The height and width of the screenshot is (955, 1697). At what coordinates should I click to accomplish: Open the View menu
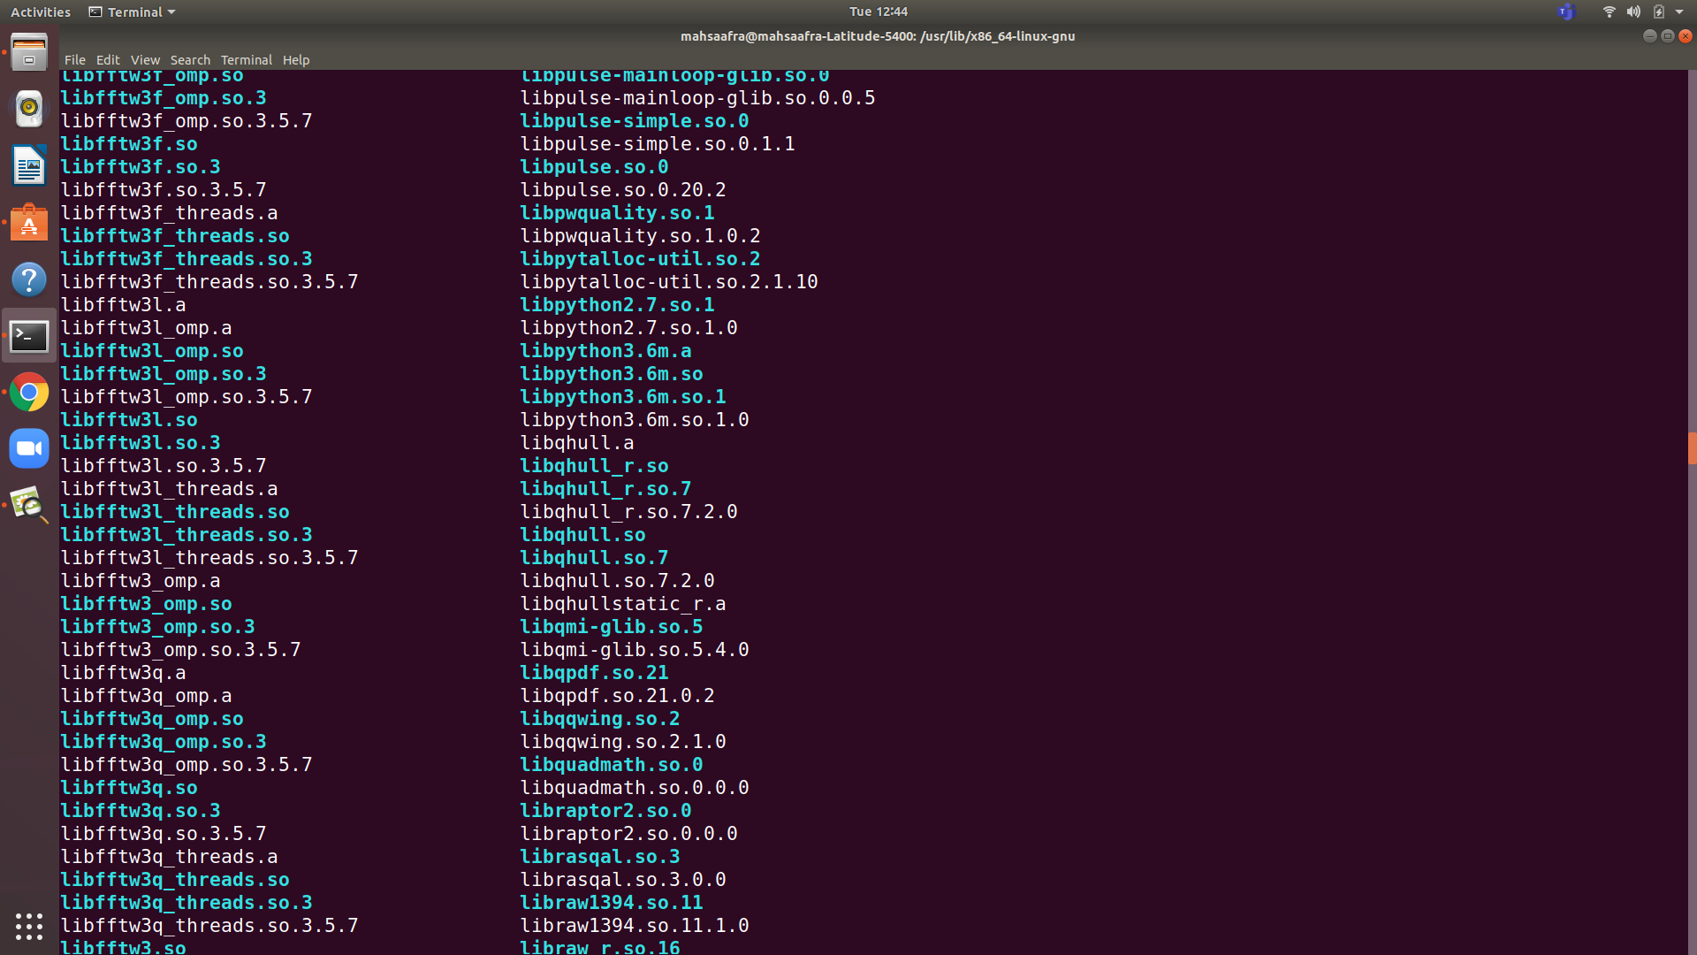click(145, 60)
